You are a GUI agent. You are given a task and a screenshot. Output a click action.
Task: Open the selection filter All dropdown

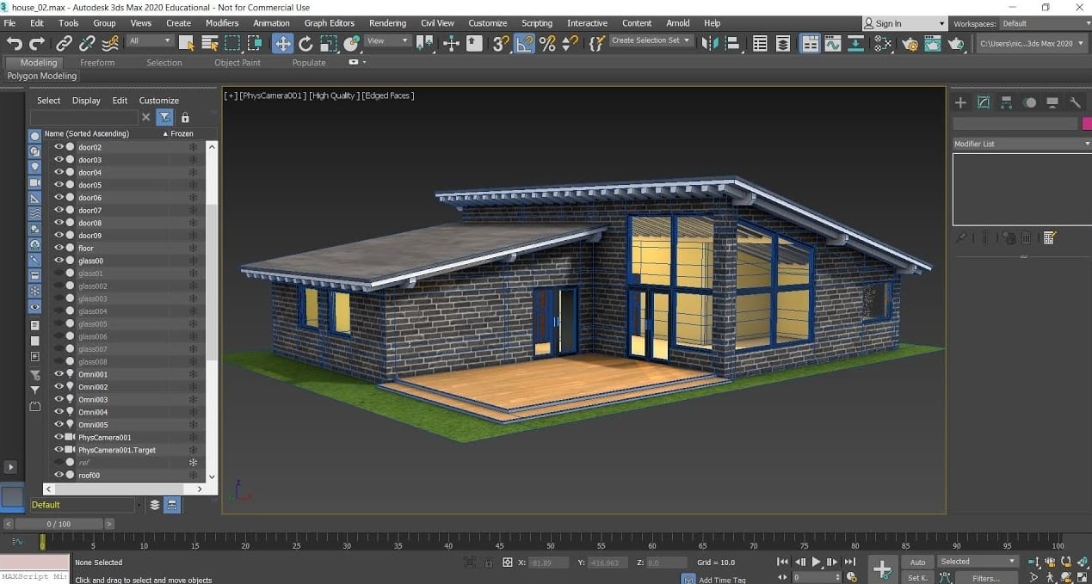(151, 40)
